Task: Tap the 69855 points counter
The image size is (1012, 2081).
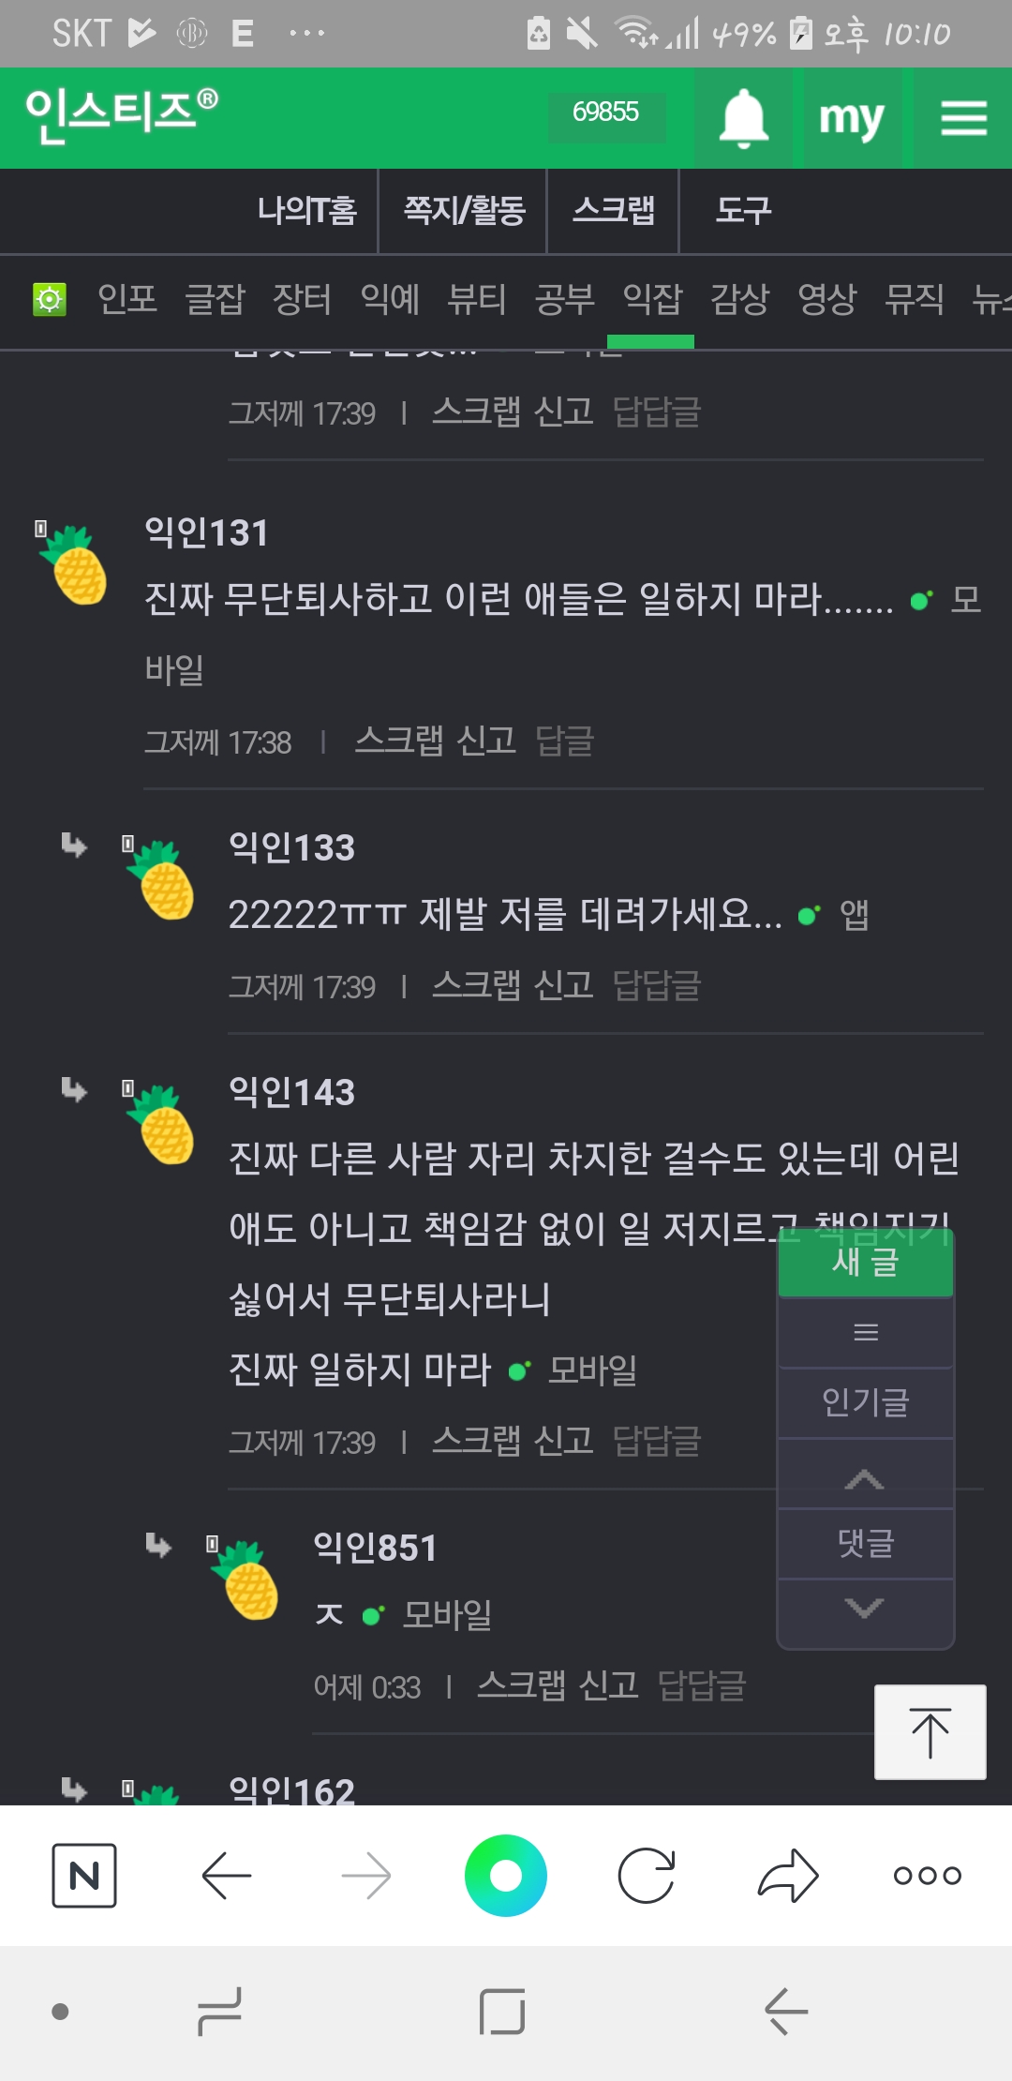Action: [606, 112]
